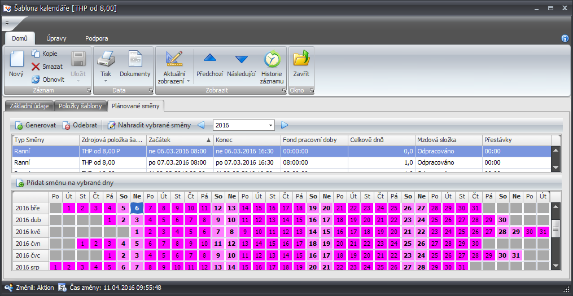Image resolution: width=573 pixels, height=296 pixels.
Task: Select day 15 in the 2016 bře row
Action: pyautogui.click(x=259, y=208)
